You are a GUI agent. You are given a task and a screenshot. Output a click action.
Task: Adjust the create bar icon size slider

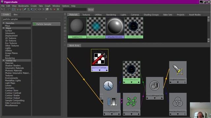coord(46,19)
